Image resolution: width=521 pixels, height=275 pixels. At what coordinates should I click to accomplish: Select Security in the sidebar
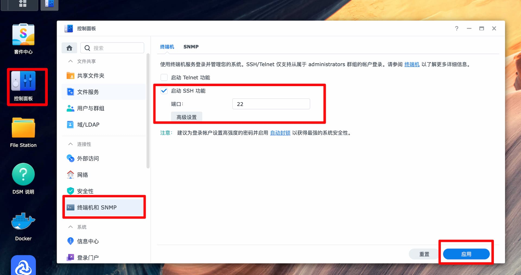click(x=85, y=191)
